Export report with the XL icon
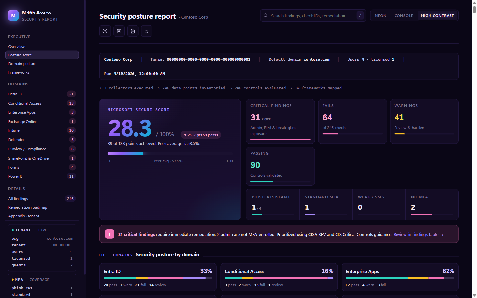Screen dimensions: 477x298 tap(119, 31)
